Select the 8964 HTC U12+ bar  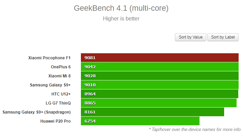coord(159,94)
